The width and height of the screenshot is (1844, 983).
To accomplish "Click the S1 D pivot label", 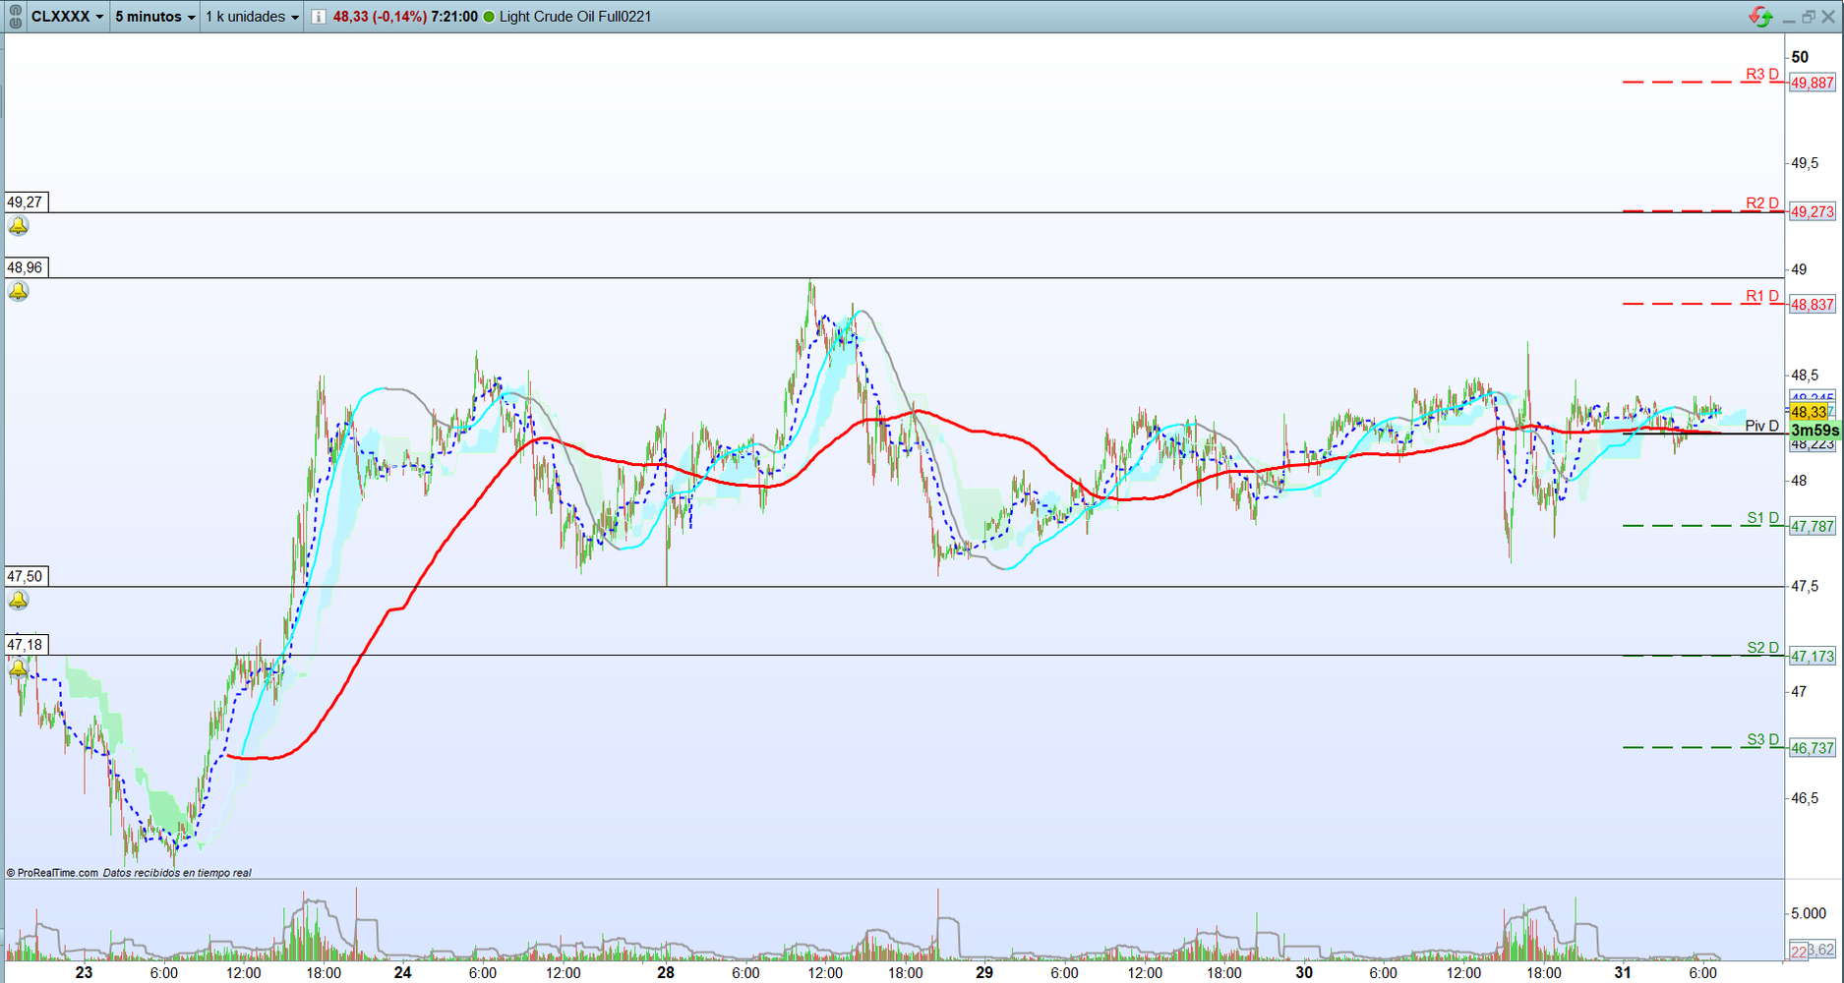I will coord(1763,518).
